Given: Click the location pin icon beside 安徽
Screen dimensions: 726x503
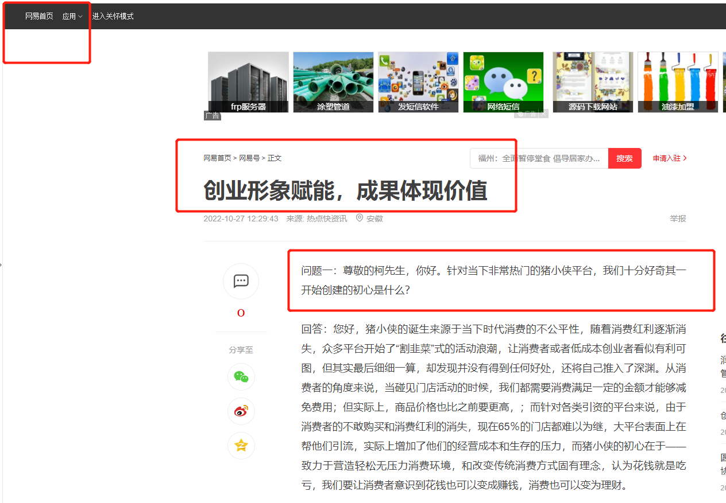Looking at the screenshot, I should point(360,218).
